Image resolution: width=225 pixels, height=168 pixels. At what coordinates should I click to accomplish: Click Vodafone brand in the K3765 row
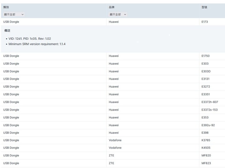(x=115, y=140)
